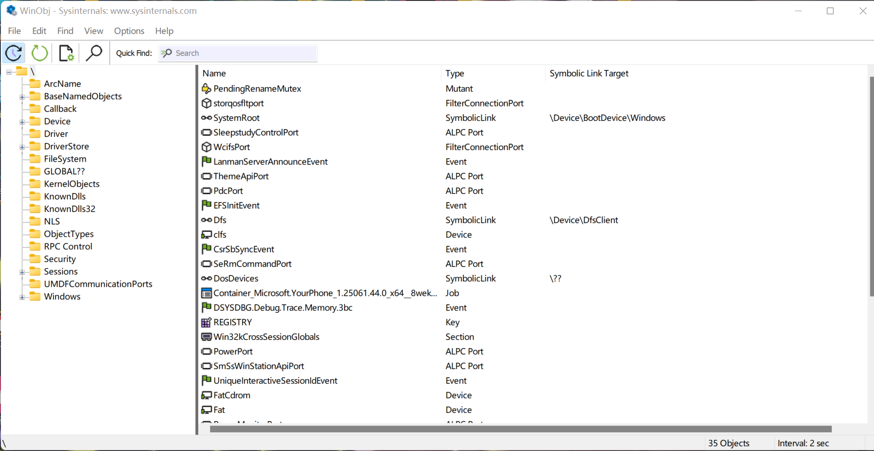Screen dimensions: 874x451
Task: Click the Win32kCrossSessionGlobals section icon
Action: (x=207, y=337)
